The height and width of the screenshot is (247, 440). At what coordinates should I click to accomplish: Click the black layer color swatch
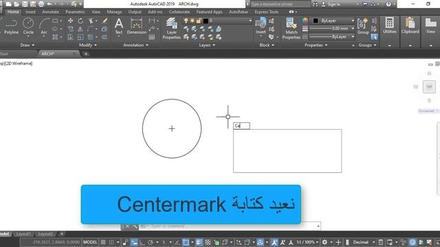pos(206,21)
